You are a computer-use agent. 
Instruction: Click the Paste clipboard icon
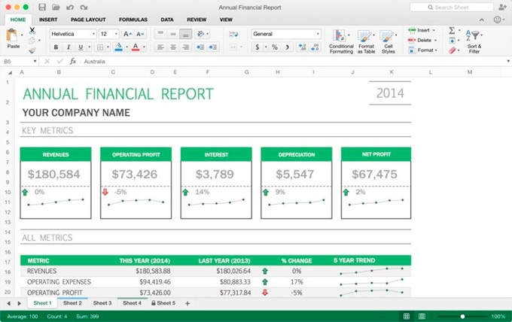(x=12, y=37)
